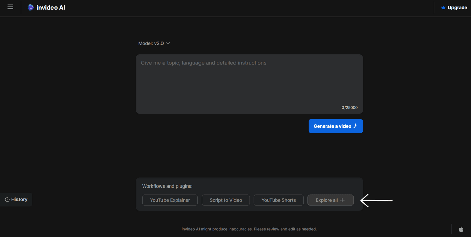Open the hamburger navigation menu

(x=10, y=7)
